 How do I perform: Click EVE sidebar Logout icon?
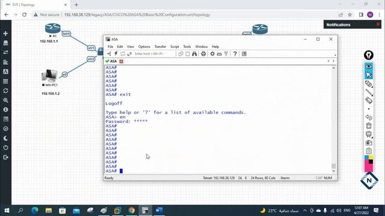5,157
